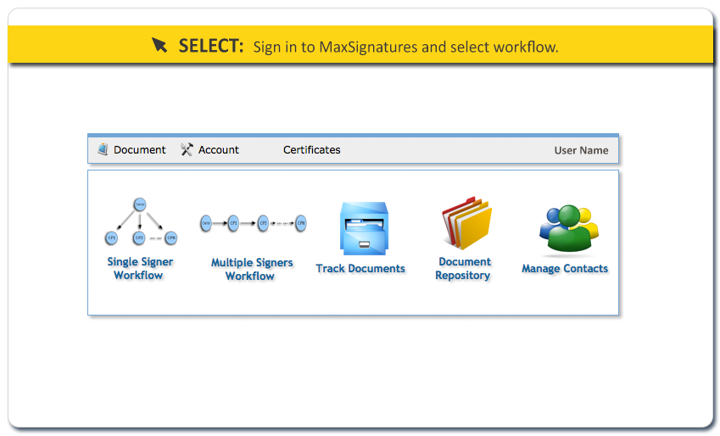720x436 pixels.
Task: Select the Single Signer Workflow link
Action: [x=140, y=268]
